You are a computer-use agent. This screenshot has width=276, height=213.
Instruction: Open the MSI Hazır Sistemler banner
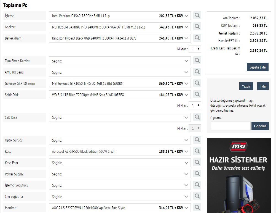tap(239, 175)
